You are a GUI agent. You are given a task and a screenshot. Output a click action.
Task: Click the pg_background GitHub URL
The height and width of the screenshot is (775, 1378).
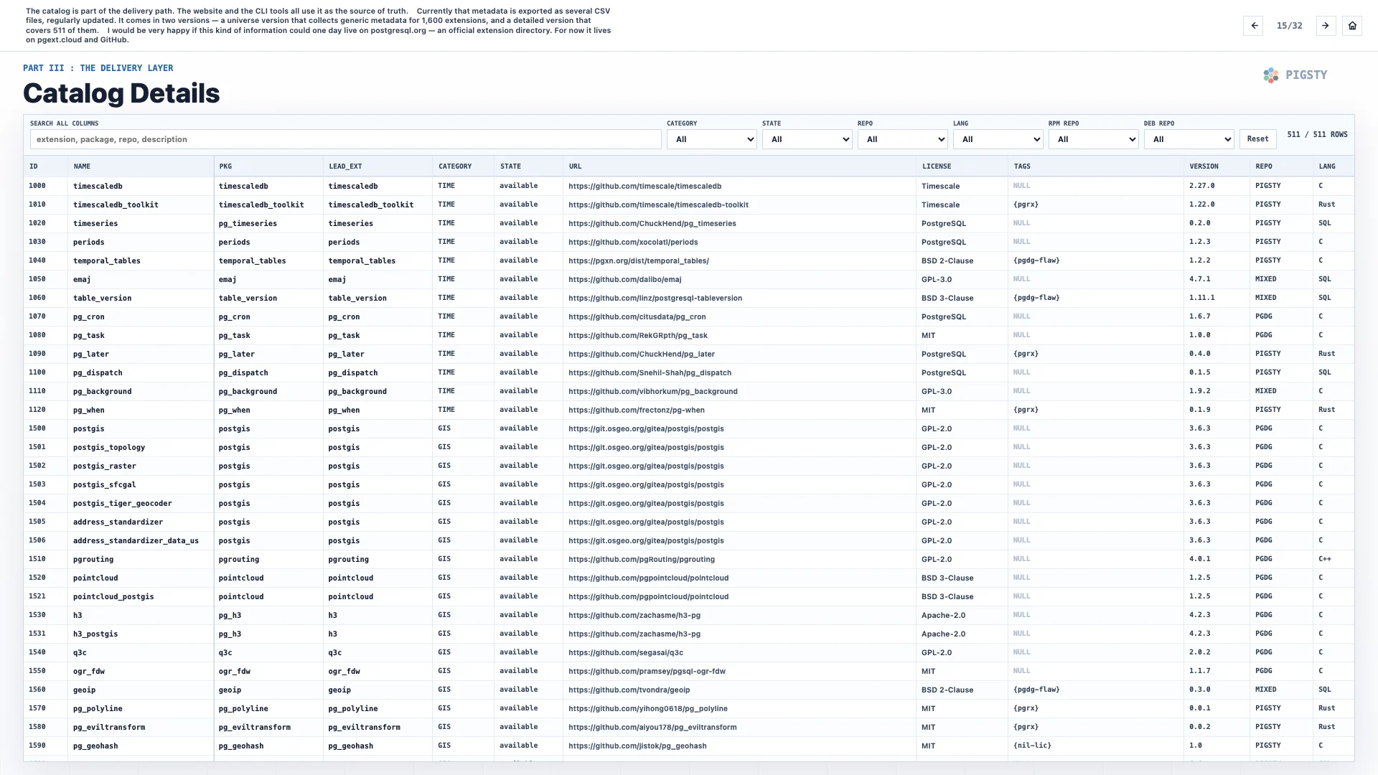click(x=653, y=391)
